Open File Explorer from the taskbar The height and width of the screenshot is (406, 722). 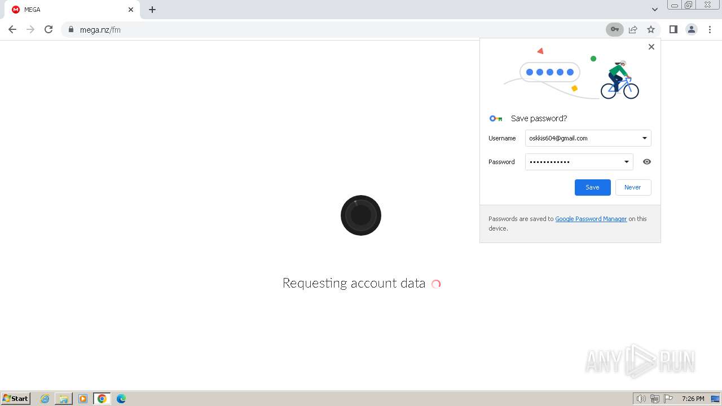(x=64, y=399)
